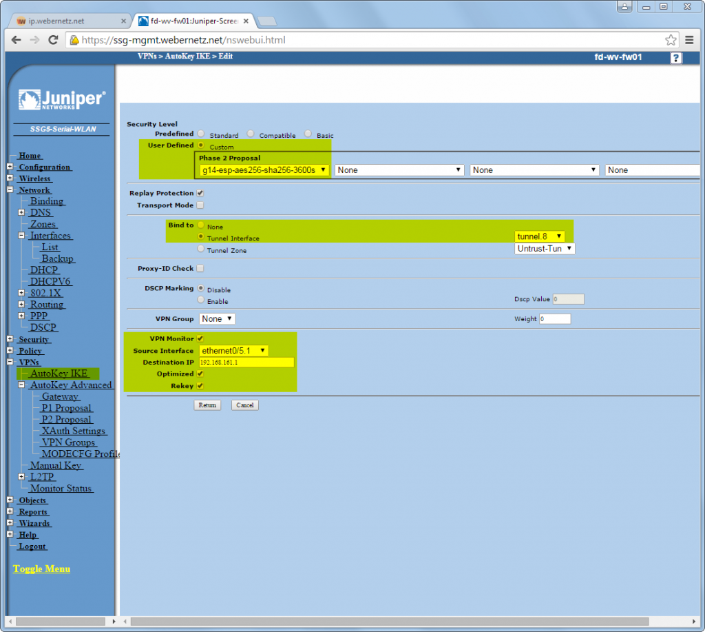This screenshot has width=705, height=632.
Task: Open the Phase 2 Proposal g14-esp dropdown
Action: pyautogui.click(x=264, y=170)
